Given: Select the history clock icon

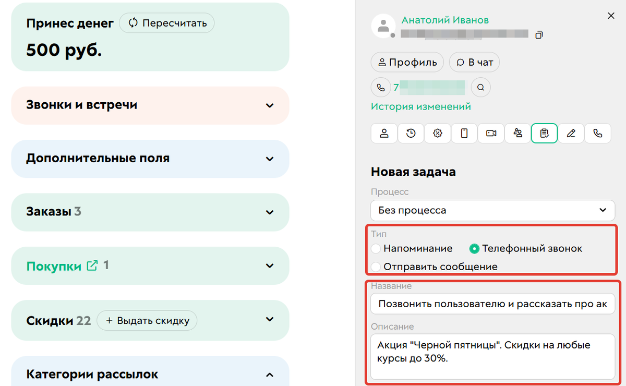Looking at the screenshot, I should [411, 133].
